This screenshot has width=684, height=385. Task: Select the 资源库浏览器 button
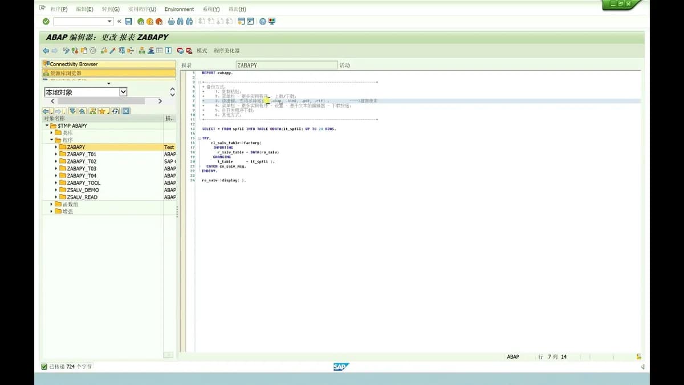click(x=109, y=73)
